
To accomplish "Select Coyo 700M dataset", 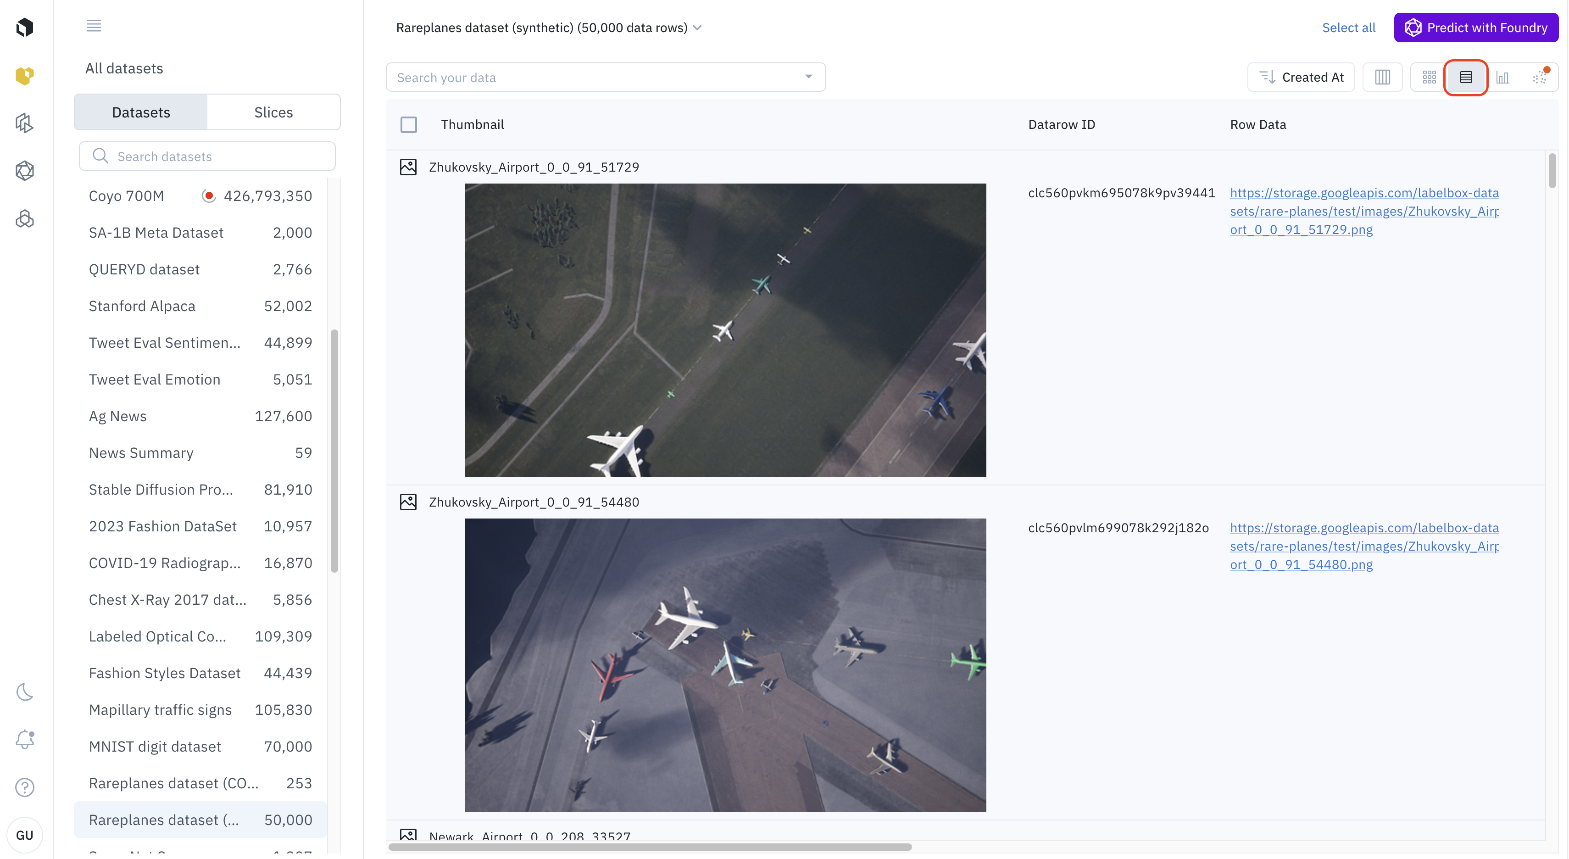I will click(x=200, y=196).
